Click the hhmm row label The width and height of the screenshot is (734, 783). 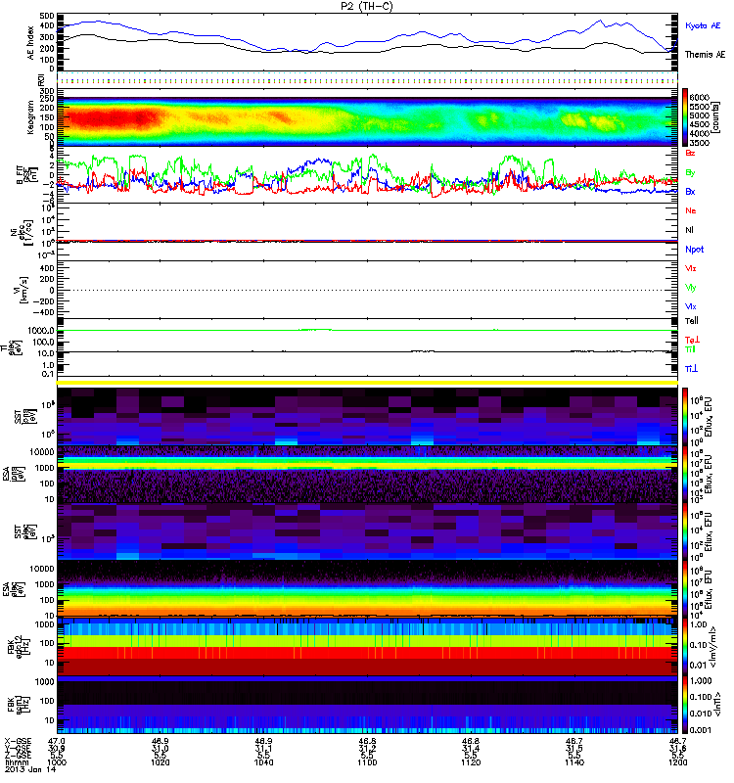point(16,762)
